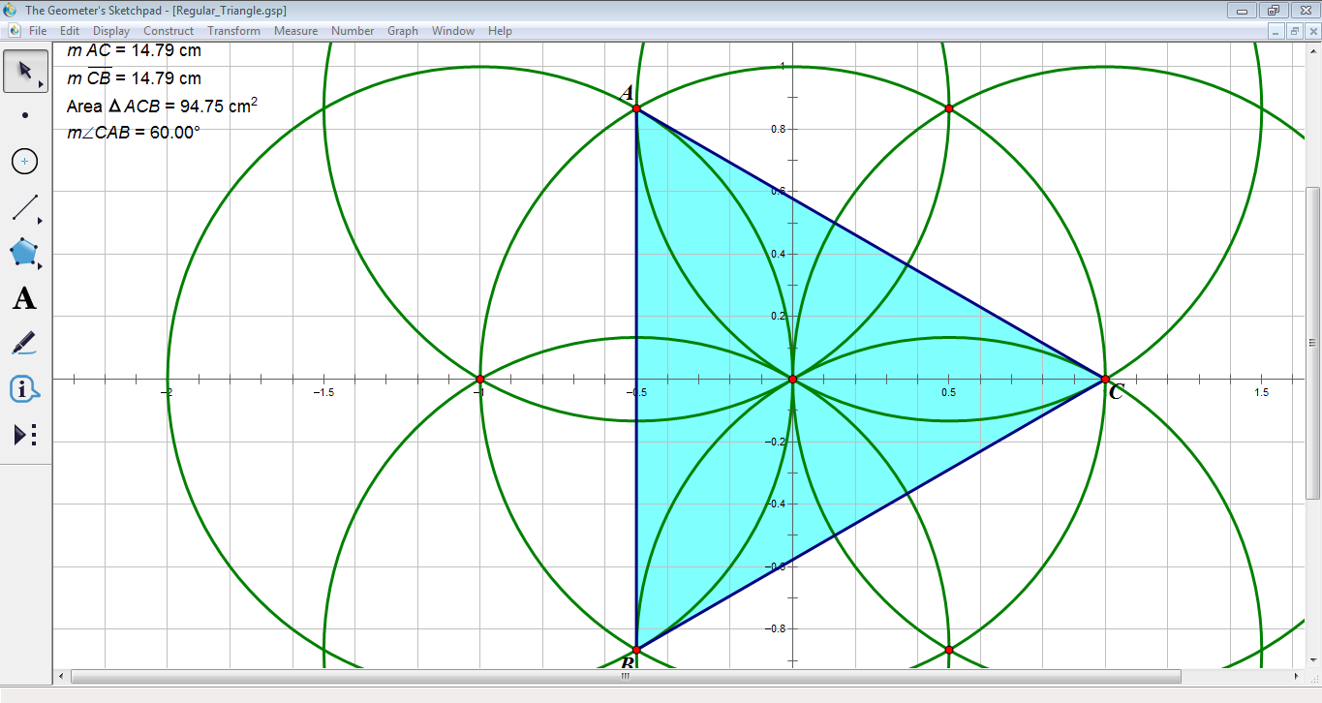Click vertex point C of triangle

[1105, 379]
